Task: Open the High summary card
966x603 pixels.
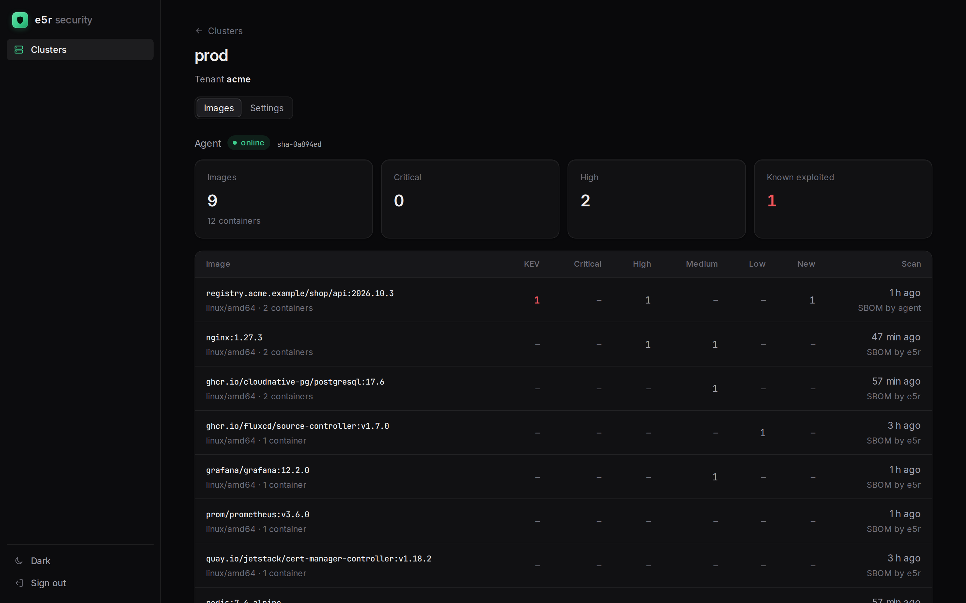Action: [x=656, y=199]
